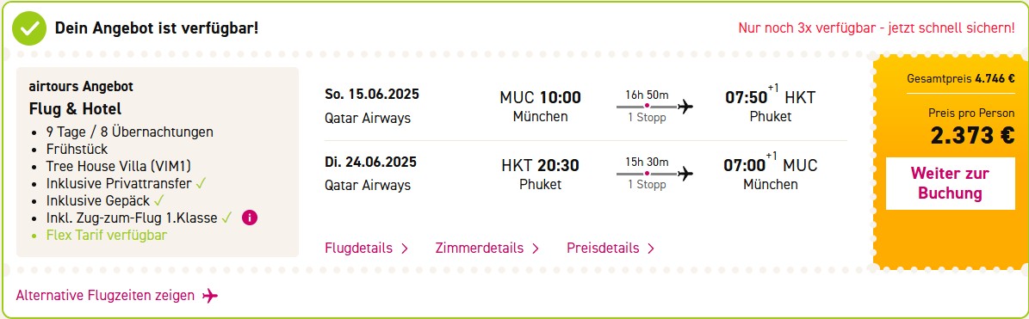Click airplane icon beside Alternative Flugzeiten zeigen
1029x319 pixels.
210,296
